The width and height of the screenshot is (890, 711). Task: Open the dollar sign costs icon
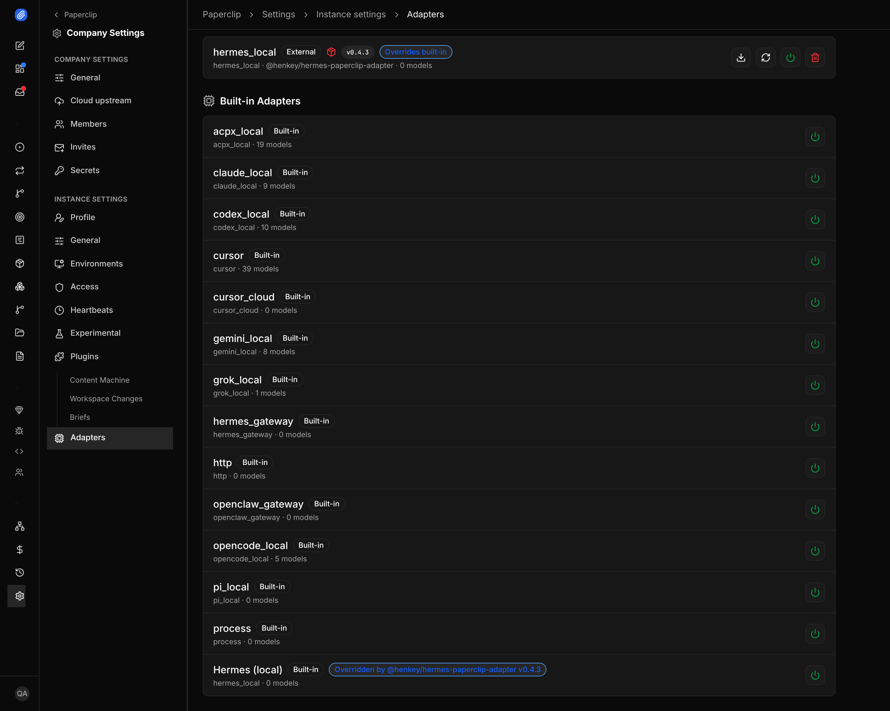pos(20,550)
